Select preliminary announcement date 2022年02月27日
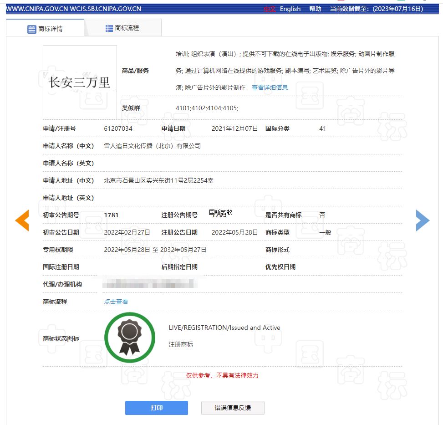Image resolution: width=443 pixels, height=425 pixels. [127, 232]
